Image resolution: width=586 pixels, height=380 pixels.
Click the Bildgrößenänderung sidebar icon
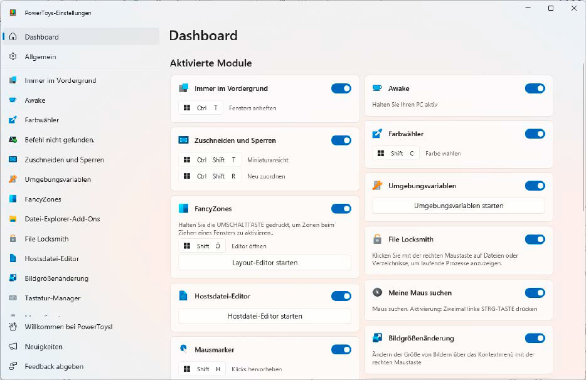click(13, 278)
